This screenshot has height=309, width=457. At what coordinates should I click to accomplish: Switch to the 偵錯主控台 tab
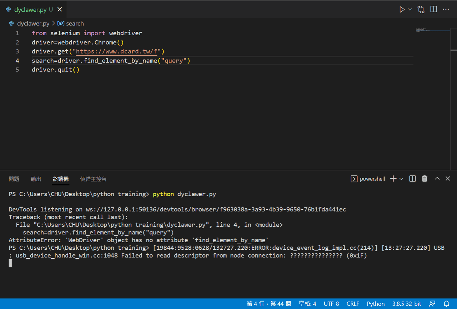[93, 179]
